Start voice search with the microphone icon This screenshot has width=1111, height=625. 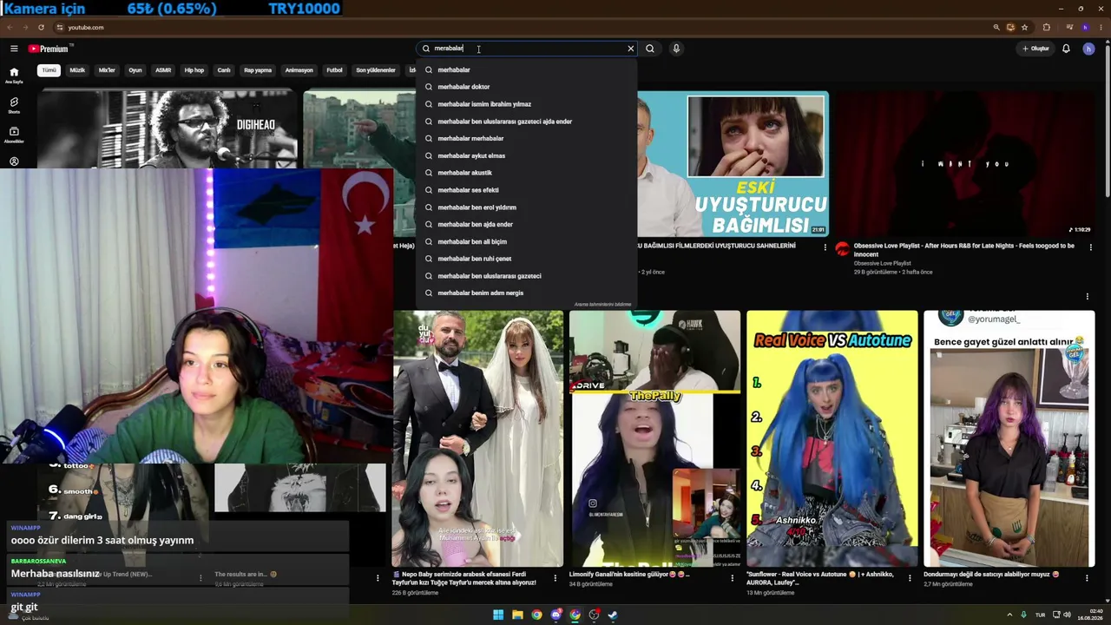click(676, 49)
